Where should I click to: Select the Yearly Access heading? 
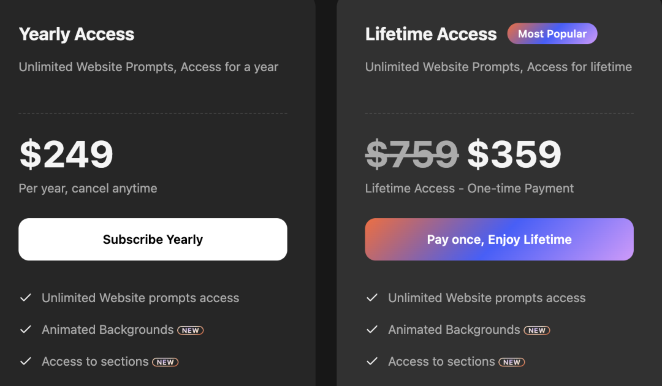click(77, 34)
